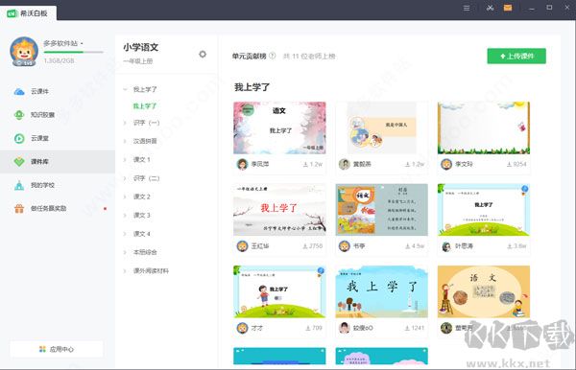The width and height of the screenshot is (576, 370).
Task: Click the download icon showing 2756
Action: coord(305,246)
